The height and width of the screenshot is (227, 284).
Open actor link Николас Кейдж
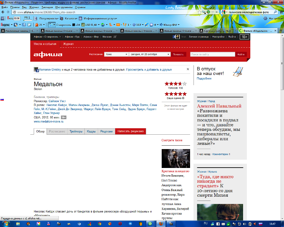56,105
